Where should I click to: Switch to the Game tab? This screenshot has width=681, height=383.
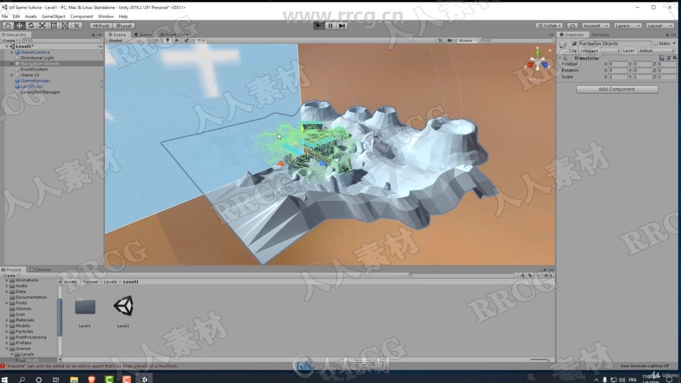pos(143,35)
